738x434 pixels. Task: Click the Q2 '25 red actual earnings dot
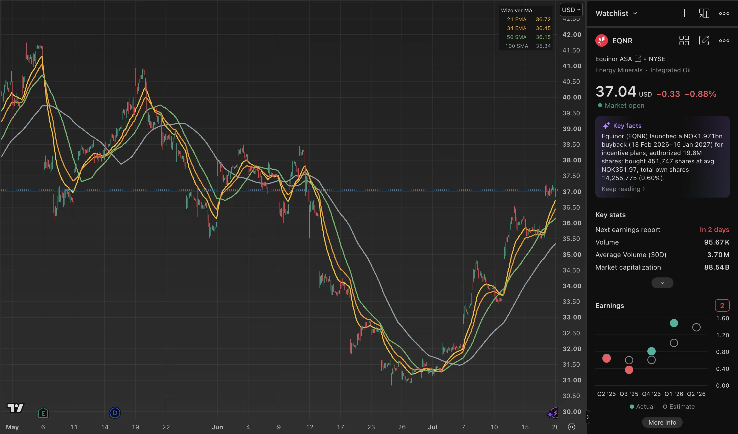pos(607,358)
